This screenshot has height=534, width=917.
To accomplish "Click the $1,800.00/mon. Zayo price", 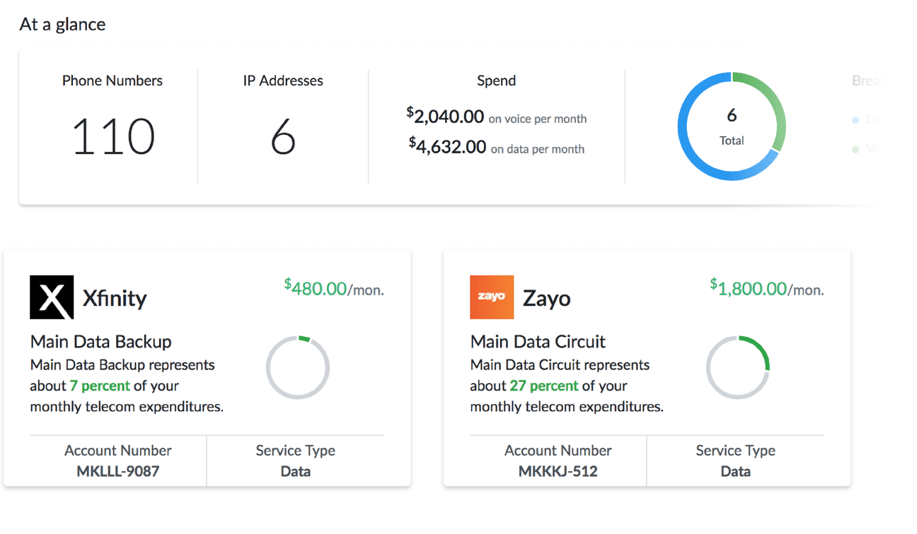I will pyautogui.click(x=767, y=288).
